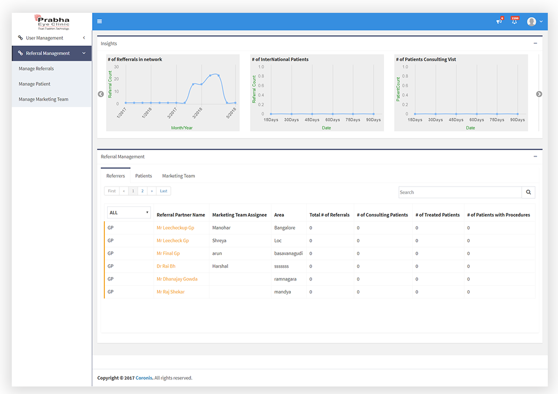Open the bell notifications icon
The height and width of the screenshot is (394, 558).
pos(514,21)
